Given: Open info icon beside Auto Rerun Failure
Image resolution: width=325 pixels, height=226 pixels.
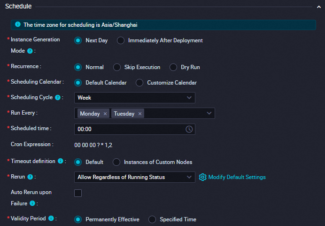Looking at the screenshot, I should [x=32, y=203].
